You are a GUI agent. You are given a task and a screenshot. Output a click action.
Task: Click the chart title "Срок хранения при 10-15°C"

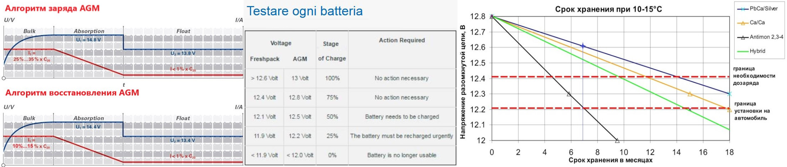[x=608, y=9]
